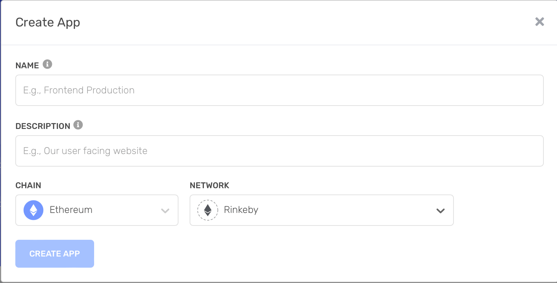Click the DESCRIPTION field label
The height and width of the screenshot is (283, 557).
tap(43, 126)
